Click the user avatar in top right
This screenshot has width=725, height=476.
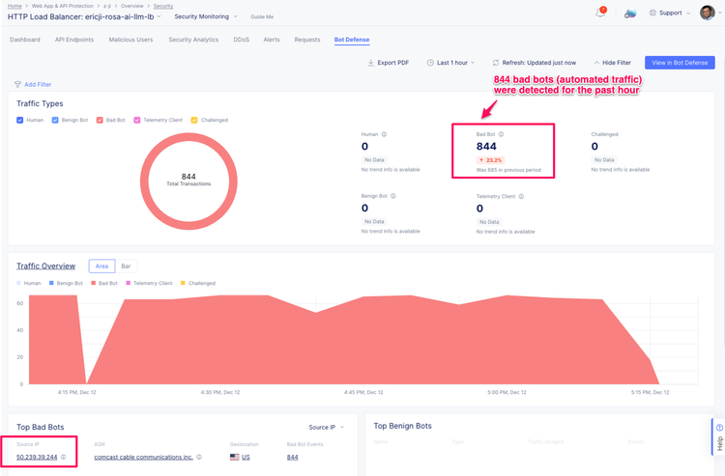[x=708, y=13]
